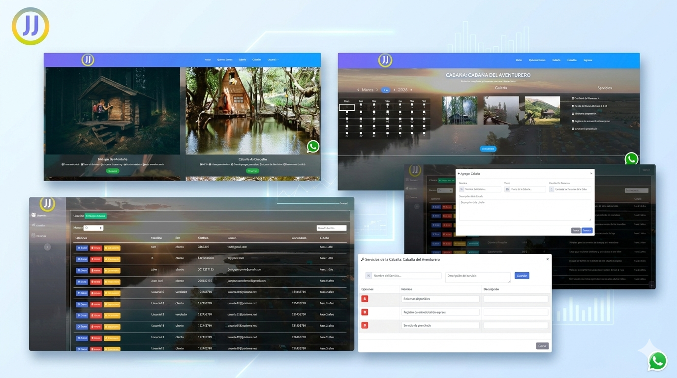This screenshot has height=378, width=677.
Task: Select 'Quienes Somos' in the cabin detail navbar
Action: 537,60
